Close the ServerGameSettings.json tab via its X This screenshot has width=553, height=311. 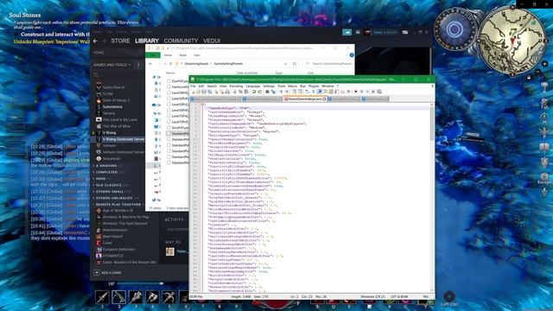(x=324, y=99)
